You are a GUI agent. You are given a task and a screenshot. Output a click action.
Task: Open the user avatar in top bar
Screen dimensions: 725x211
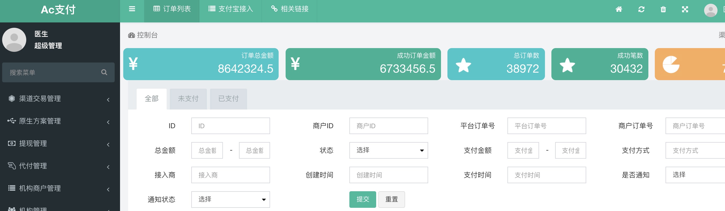710,10
